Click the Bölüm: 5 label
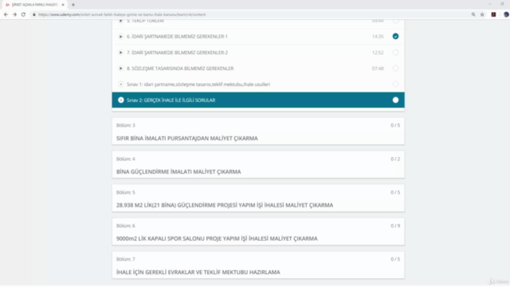Viewport: 510px width, 287px height. 126,193
